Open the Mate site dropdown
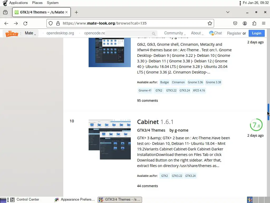The height and width of the screenshot is (203, 270). [x=30, y=33]
